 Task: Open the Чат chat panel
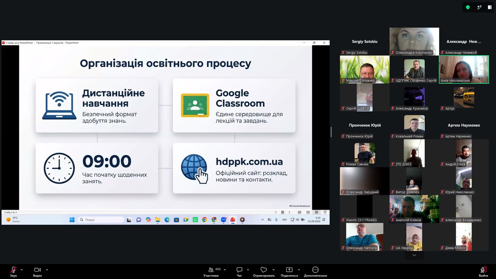point(239,271)
